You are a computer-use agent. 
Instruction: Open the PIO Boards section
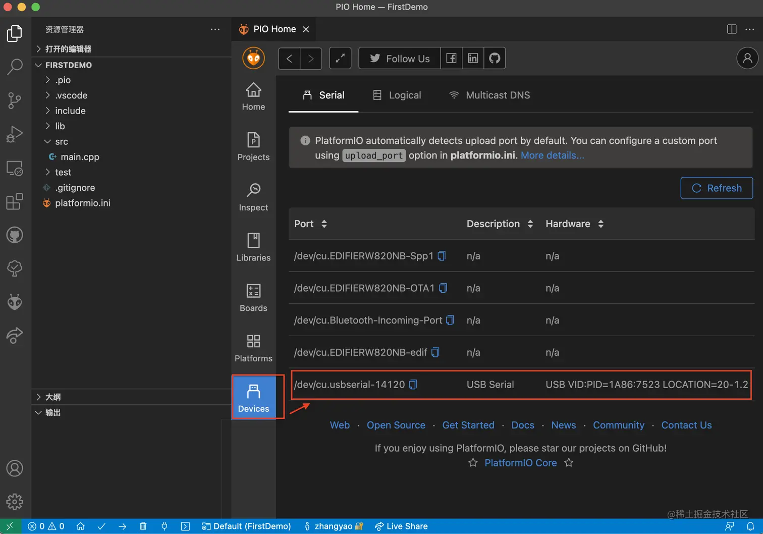click(x=253, y=298)
